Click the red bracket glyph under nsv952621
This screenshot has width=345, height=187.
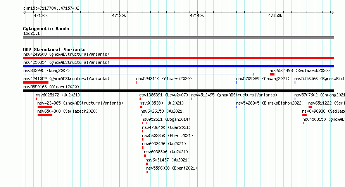144,123
